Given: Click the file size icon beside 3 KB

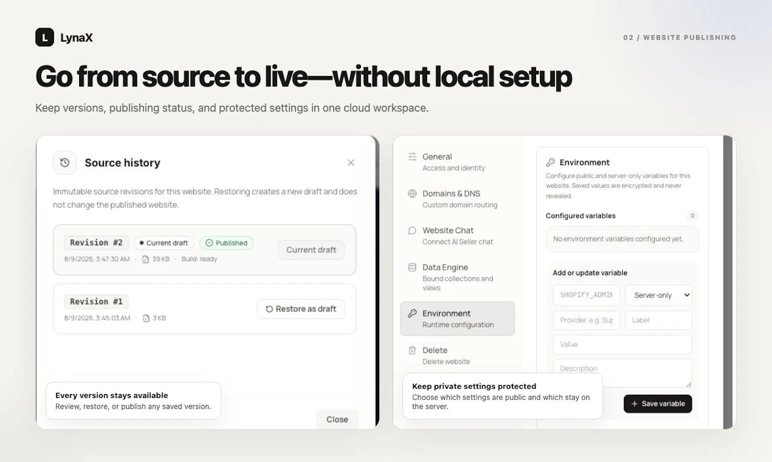Looking at the screenshot, I should pos(146,318).
